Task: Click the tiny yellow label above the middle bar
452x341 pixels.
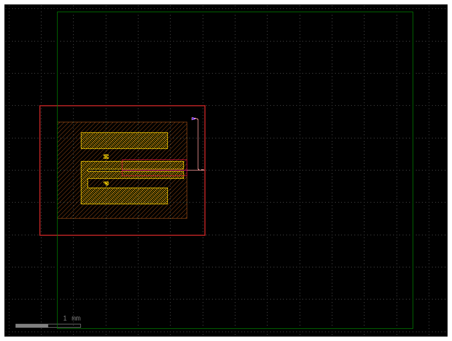Action: 106,156
